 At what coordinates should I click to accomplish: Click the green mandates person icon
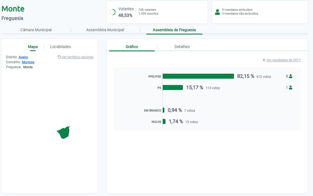[x=217, y=12]
